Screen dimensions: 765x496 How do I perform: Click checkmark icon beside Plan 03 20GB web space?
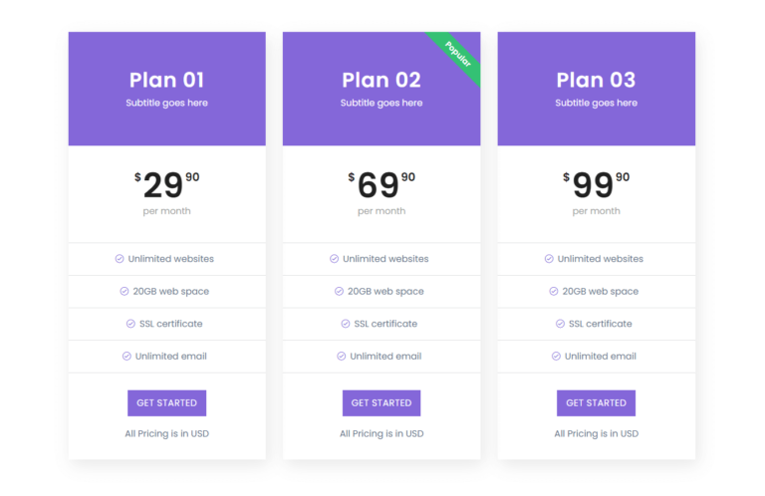point(554,292)
